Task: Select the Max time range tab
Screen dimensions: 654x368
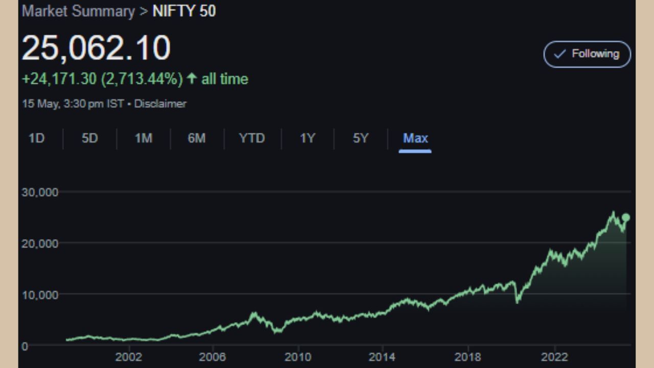Action: coord(415,139)
